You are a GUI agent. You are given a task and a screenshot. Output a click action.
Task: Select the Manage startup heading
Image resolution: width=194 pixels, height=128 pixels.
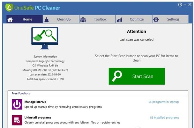click(x=35, y=102)
